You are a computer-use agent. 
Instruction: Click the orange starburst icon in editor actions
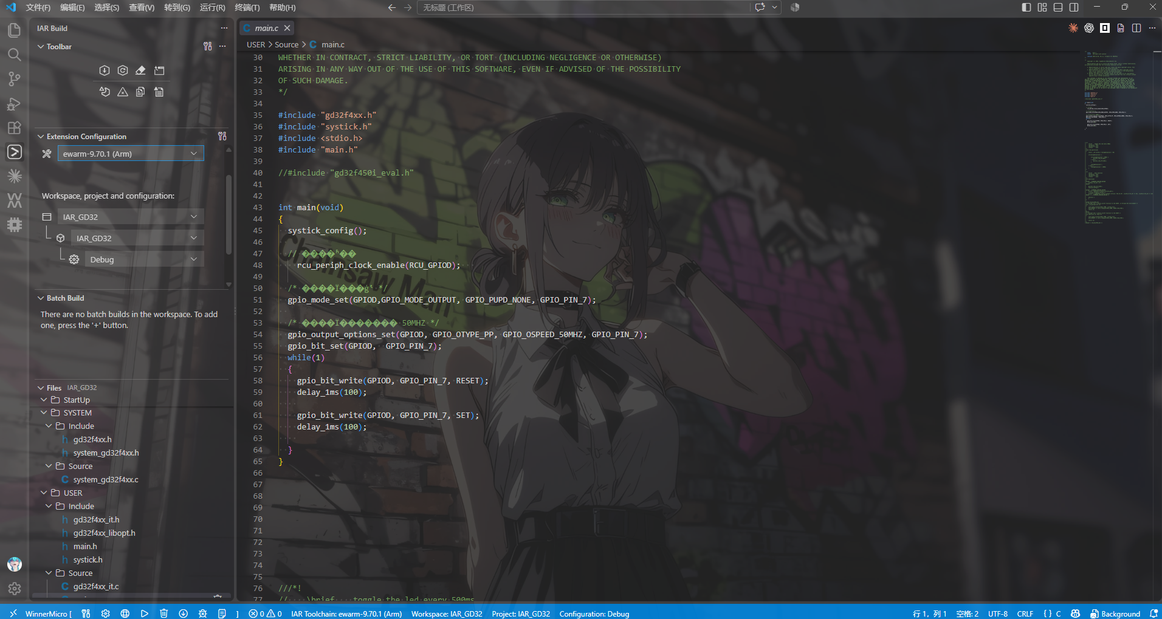click(x=1073, y=28)
